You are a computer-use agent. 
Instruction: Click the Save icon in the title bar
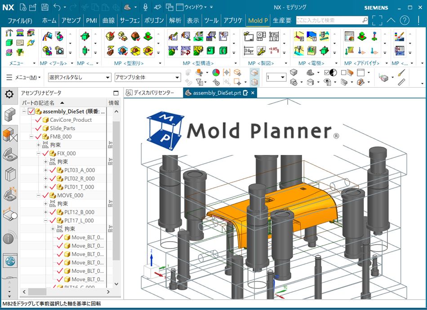pos(44,7)
